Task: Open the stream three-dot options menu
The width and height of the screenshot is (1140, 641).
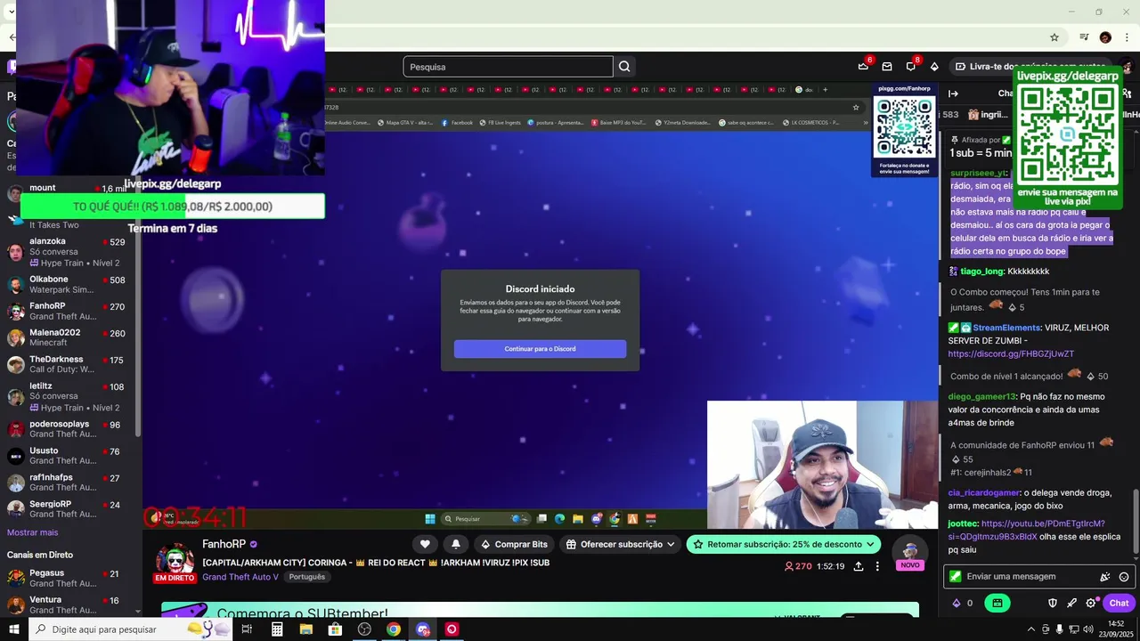Action: (x=877, y=566)
